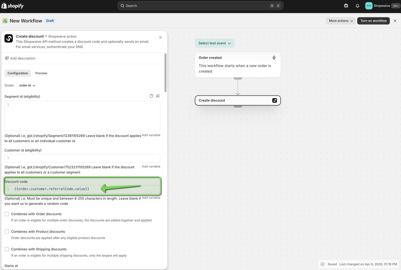Open the More actions menu
This screenshot has width=401, height=270.
pyautogui.click(x=341, y=21)
